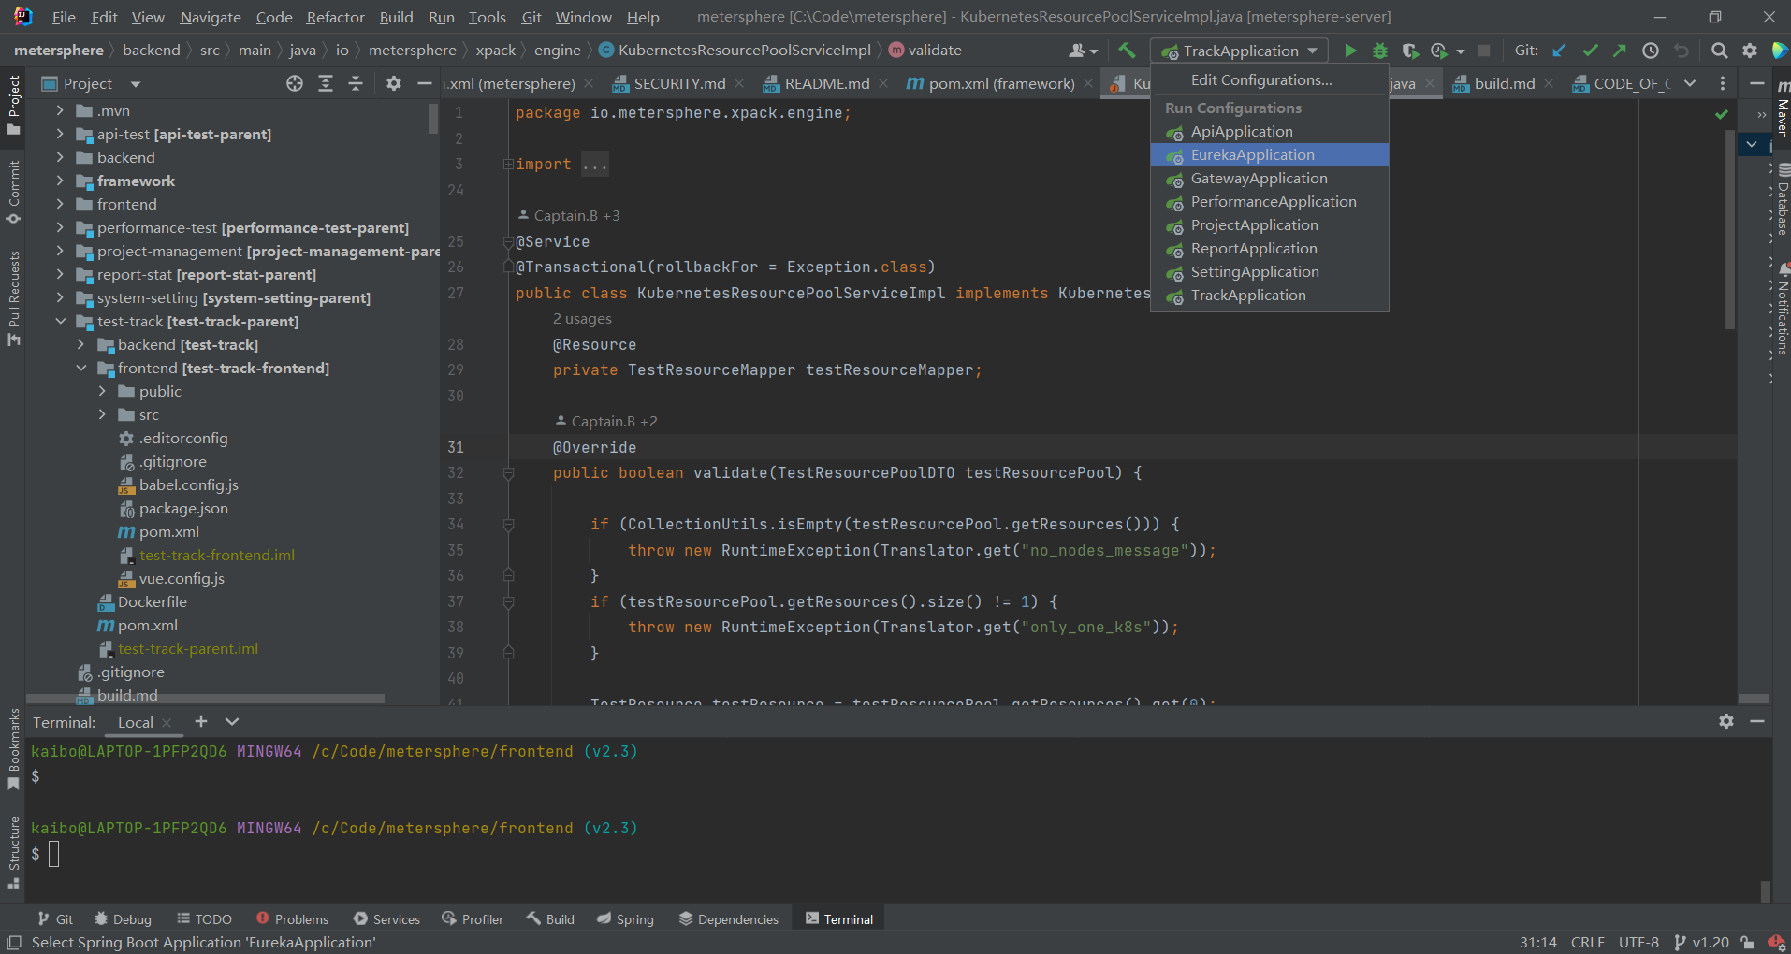Push Git green arrow icon
1791x954 pixels.
coord(1620,51)
